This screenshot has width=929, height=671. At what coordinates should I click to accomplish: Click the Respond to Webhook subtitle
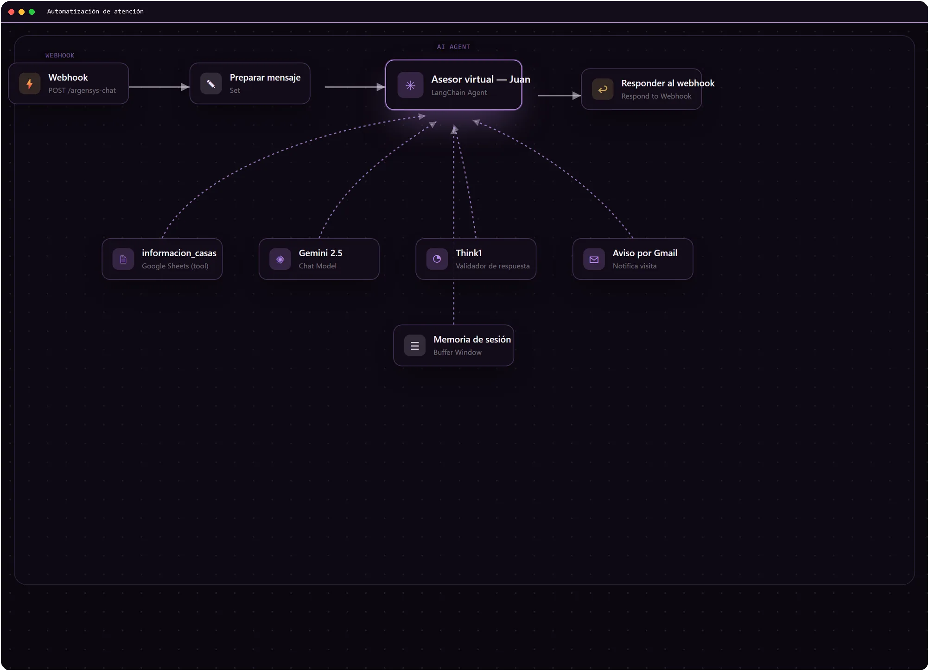(656, 96)
